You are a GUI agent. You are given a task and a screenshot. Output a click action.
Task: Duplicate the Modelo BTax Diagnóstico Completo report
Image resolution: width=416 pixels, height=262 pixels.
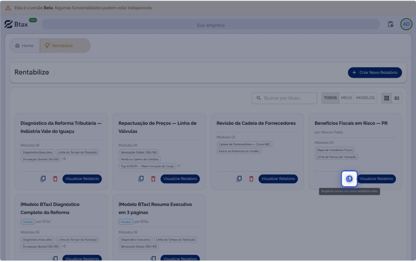(x=55, y=258)
